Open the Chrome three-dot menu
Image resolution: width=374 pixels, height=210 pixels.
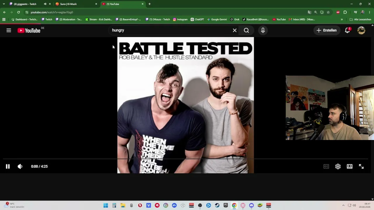(x=370, y=12)
